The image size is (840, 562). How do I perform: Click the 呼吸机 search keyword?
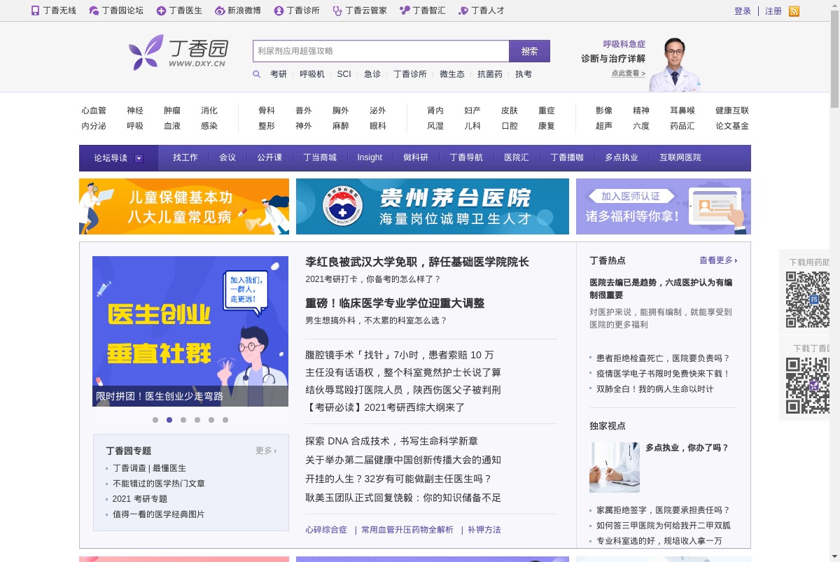tap(312, 74)
